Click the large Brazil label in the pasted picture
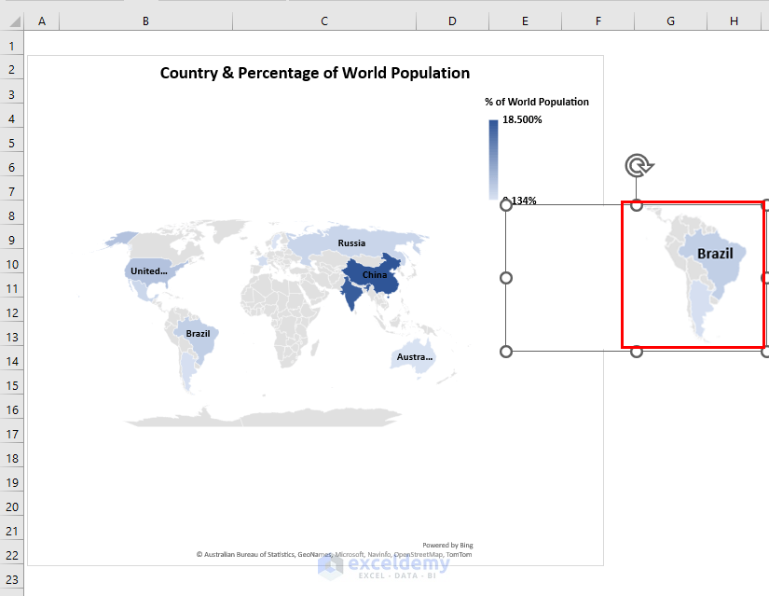Screen dimensions: 769x596 (x=715, y=254)
